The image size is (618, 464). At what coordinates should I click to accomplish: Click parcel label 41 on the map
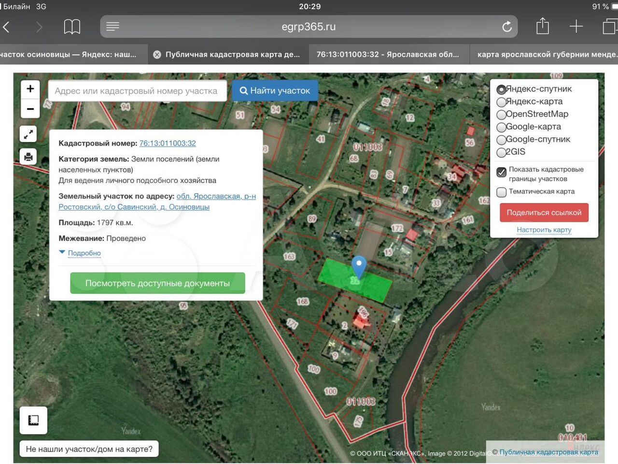321,139
